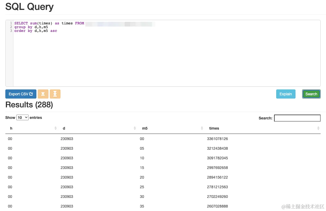The width and height of the screenshot is (326, 211).
Task: Sort results by the d column header
Action: point(98,128)
